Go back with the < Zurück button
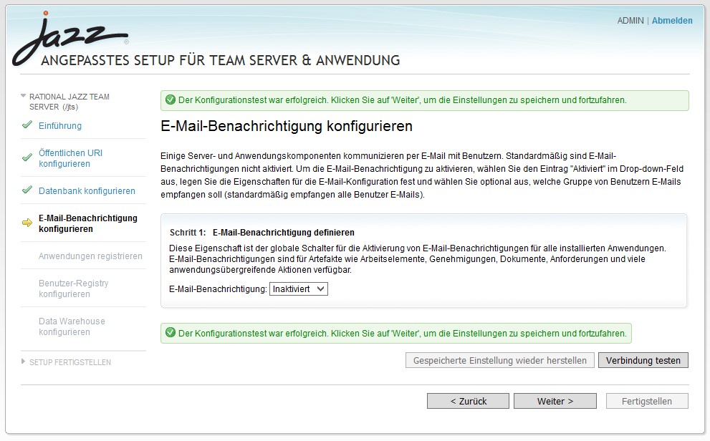 pyautogui.click(x=468, y=402)
